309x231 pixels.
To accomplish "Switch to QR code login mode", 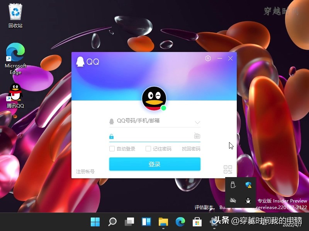I will [x=228, y=169].
